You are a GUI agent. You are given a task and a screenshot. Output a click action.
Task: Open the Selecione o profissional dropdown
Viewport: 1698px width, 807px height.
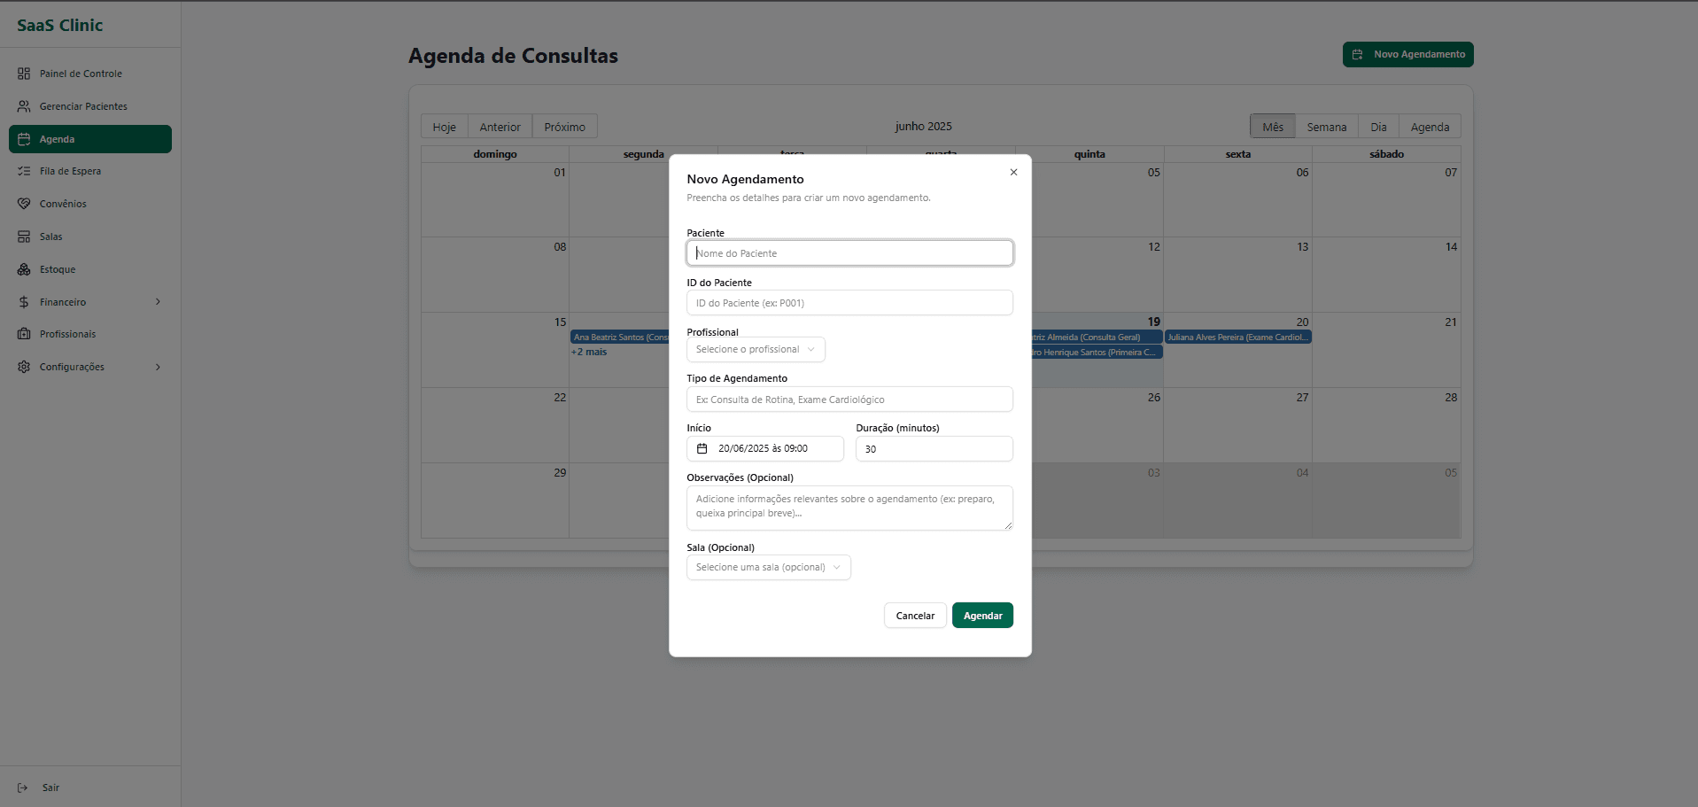(755, 349)
